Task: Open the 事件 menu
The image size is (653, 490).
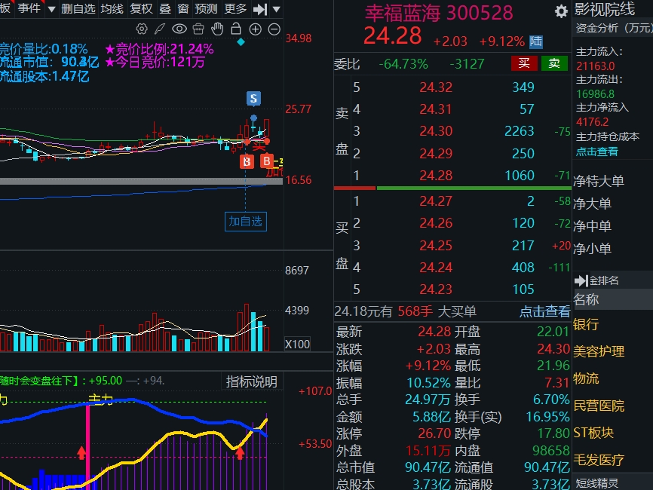Action: (29, 8)
